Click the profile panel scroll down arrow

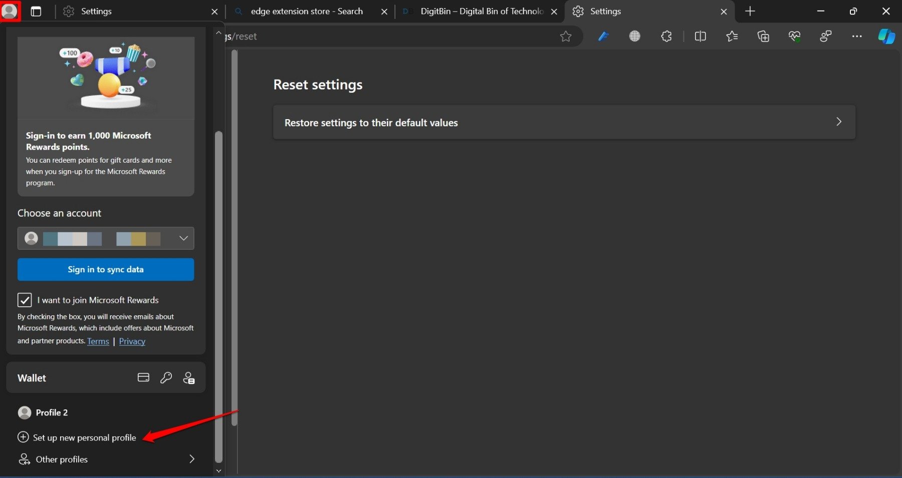click(x=218, y=470)
